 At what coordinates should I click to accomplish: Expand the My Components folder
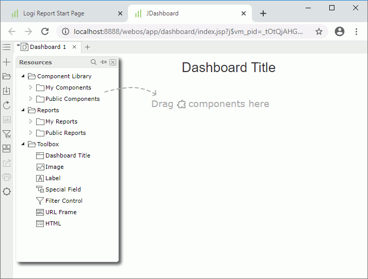point(31,88)
